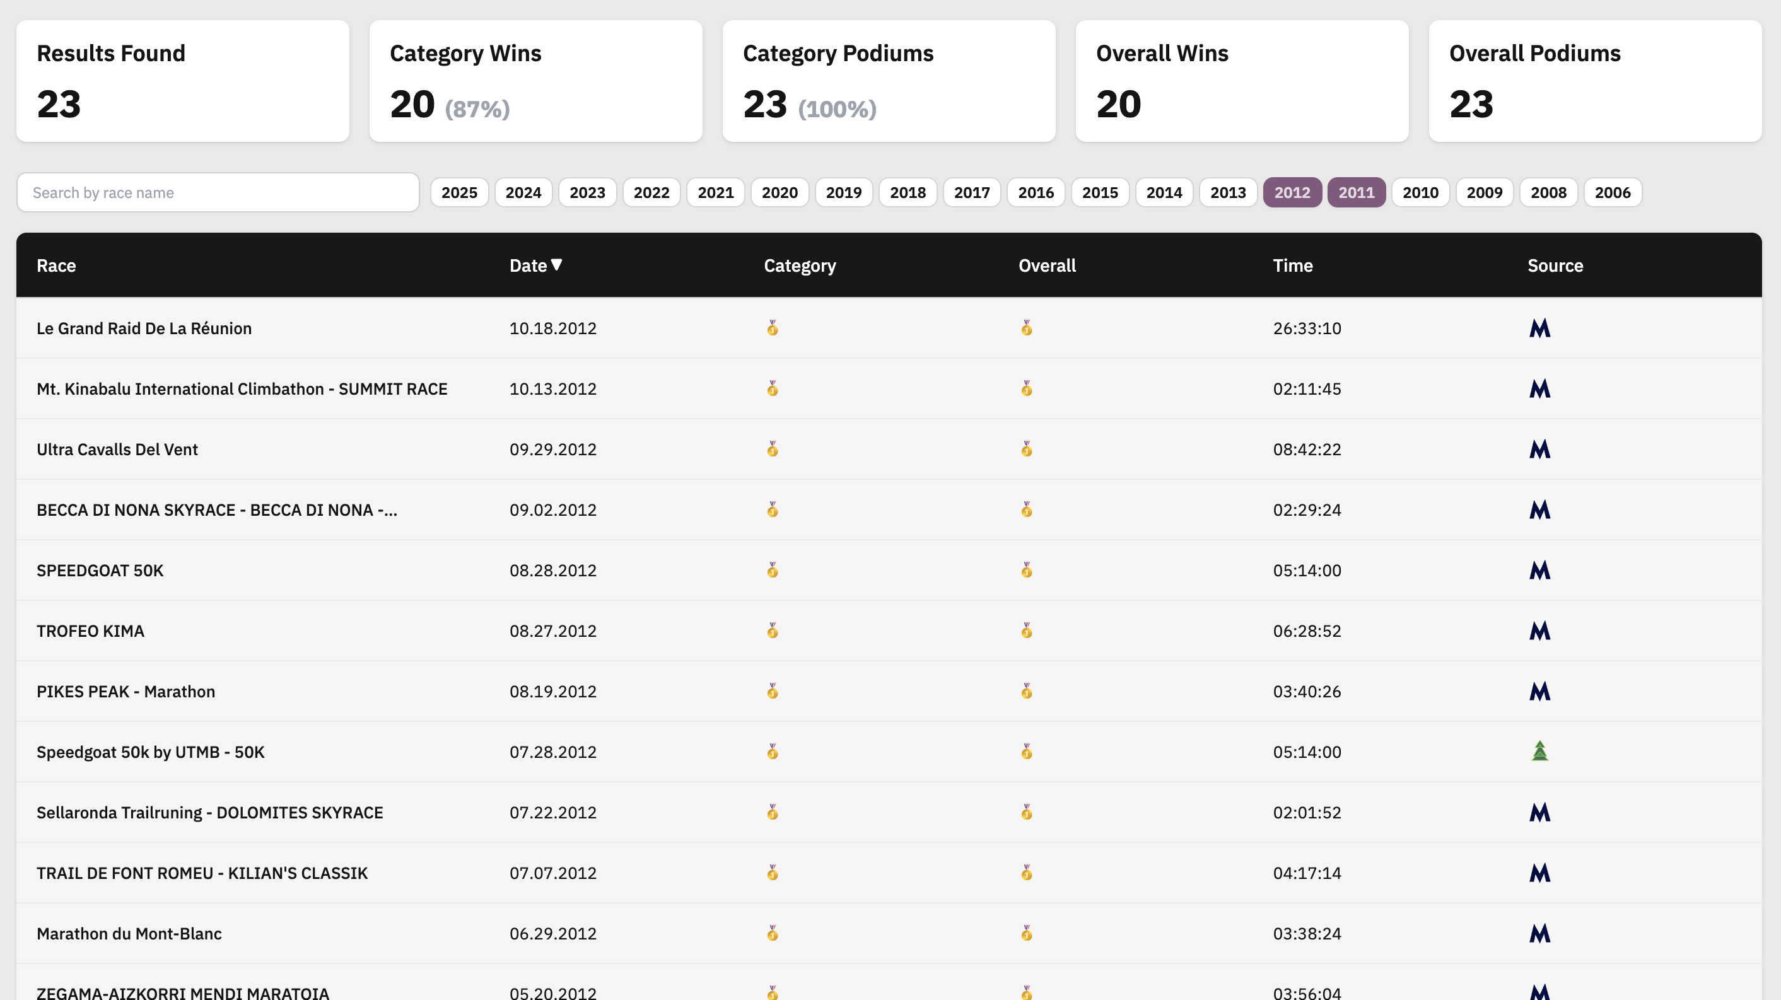Open the M source icon for KILIAN'S CLASSIK
Viewport: 1781px width, 1000px height.
click(1539, 873)
